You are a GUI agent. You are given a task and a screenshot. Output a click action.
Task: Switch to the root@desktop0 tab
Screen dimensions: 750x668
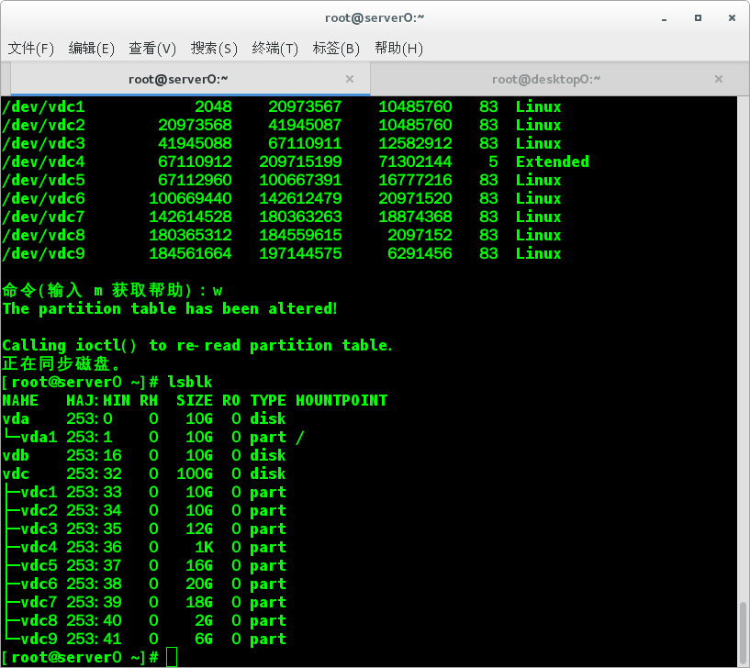[553, 79]
